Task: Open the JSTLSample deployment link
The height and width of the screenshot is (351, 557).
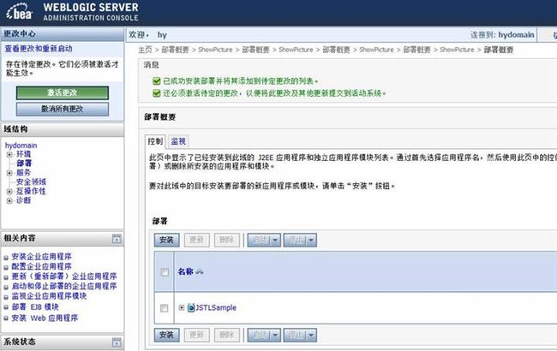Action: click(216, 307)
